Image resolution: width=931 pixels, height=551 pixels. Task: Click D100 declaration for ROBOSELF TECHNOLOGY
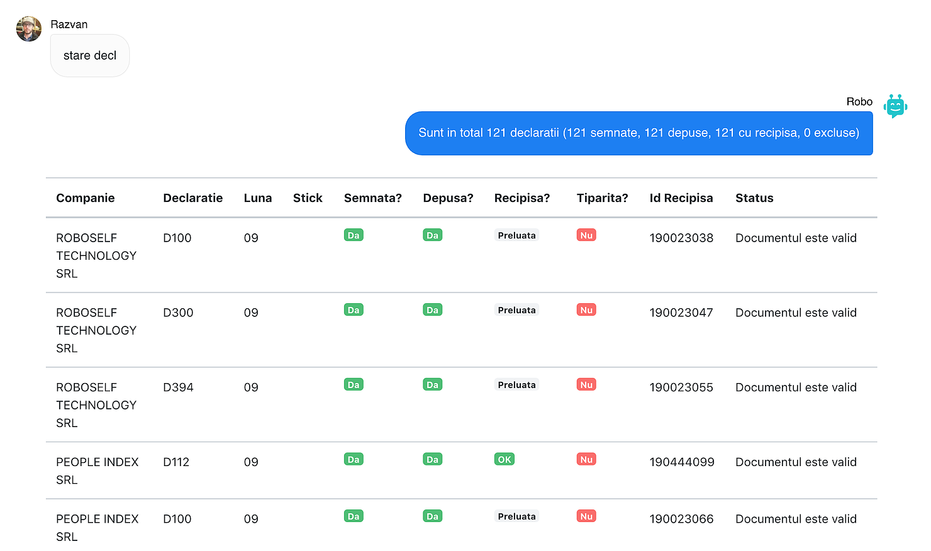coord(177,238)
